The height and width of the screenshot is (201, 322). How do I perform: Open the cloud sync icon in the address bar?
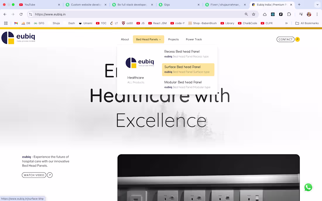click(265, 14)
